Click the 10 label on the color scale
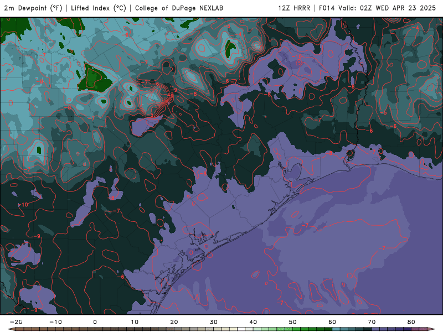The image size is (443, 332). tap(135, 322)
